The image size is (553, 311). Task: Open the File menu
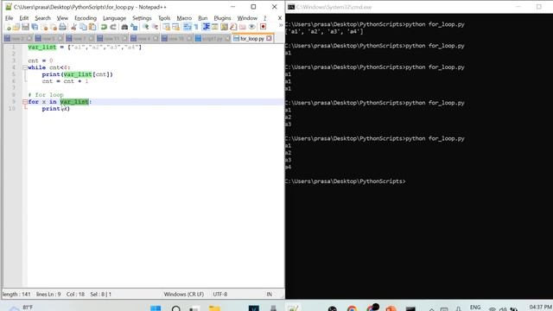point(10,18)
